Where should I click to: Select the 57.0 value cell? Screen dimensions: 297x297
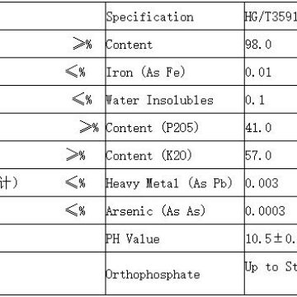271,155
